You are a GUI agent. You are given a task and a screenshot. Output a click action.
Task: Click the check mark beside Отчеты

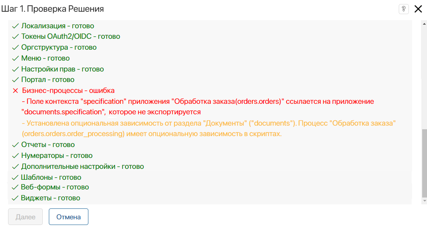pos(15,145)
